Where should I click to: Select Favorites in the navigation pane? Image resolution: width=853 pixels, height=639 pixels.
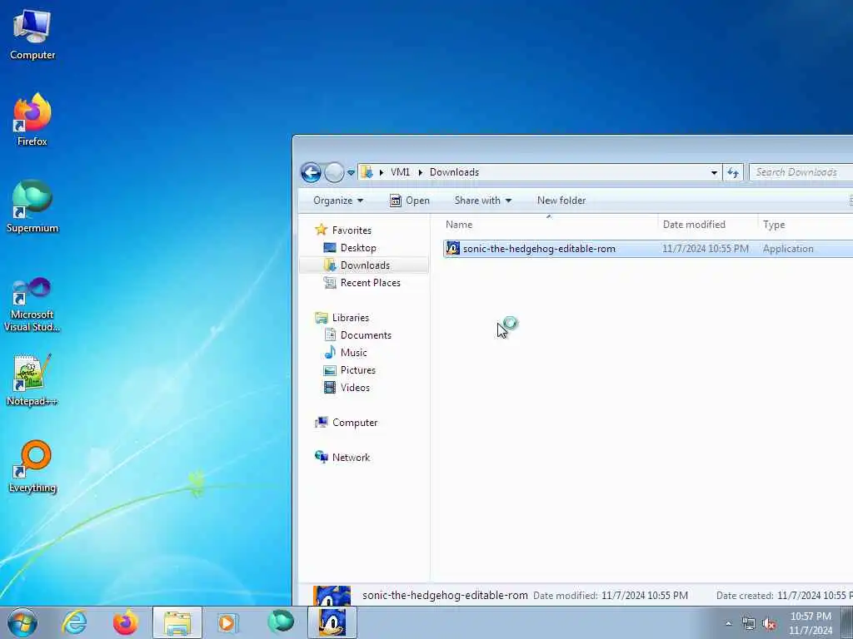pyautogui.click(x=352, y=230)
